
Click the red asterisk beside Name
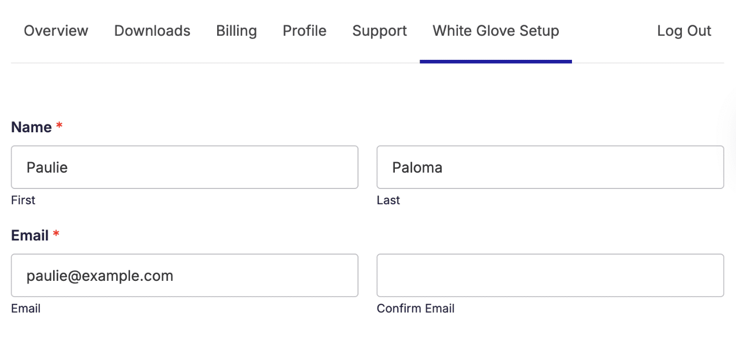59,126
